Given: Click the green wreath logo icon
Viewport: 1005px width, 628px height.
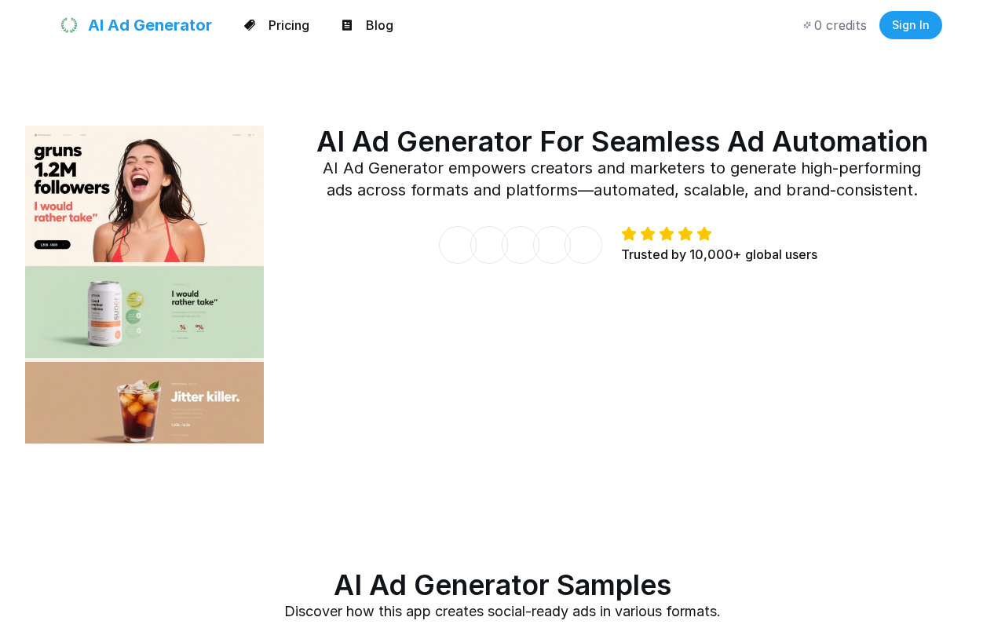Looking at the screenshot, I should pos(69,25).
